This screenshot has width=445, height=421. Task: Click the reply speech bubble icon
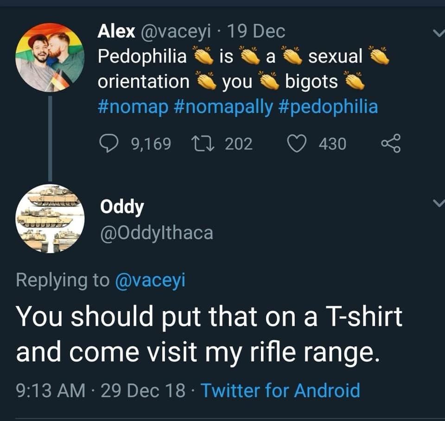[109, 144]
